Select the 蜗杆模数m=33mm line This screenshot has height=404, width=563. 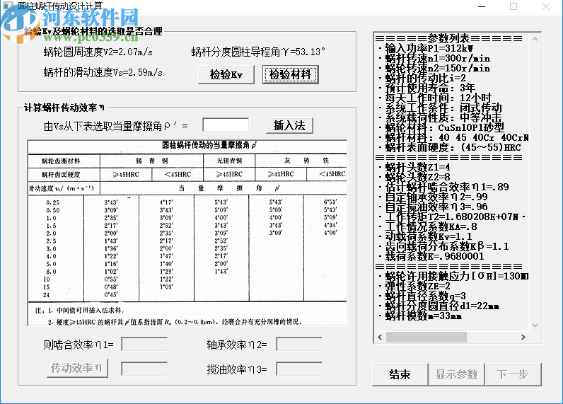pyautogui.click(x=420, y=316)
